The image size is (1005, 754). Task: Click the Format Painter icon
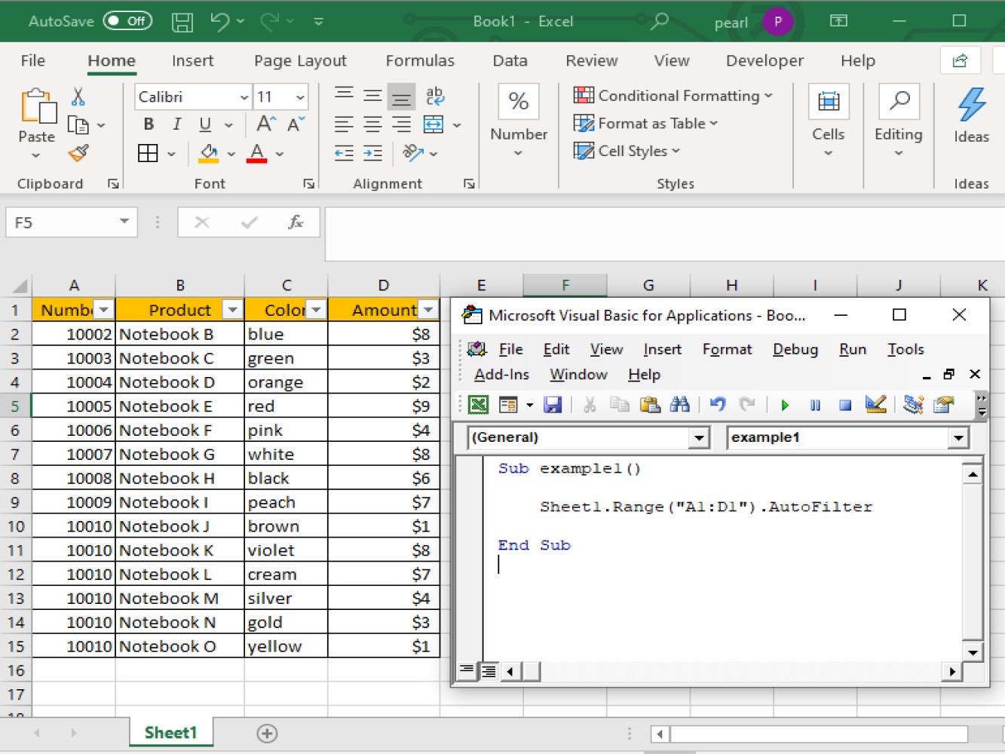click(77, 152)
